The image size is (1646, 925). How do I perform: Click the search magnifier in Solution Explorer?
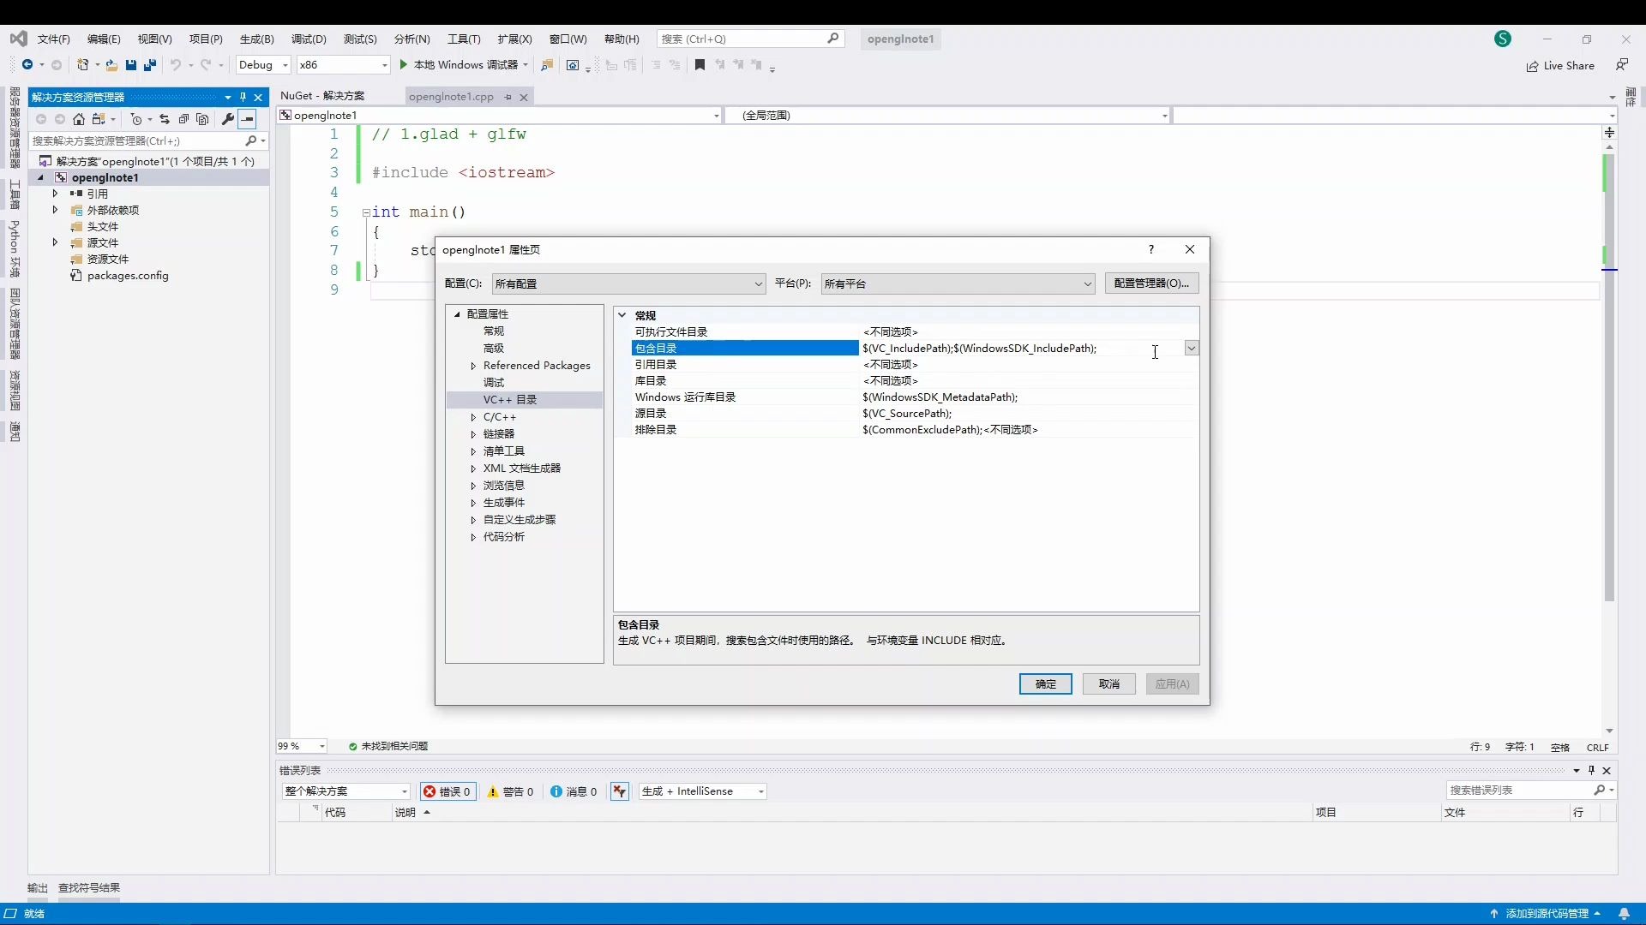[x=251, y=140]
